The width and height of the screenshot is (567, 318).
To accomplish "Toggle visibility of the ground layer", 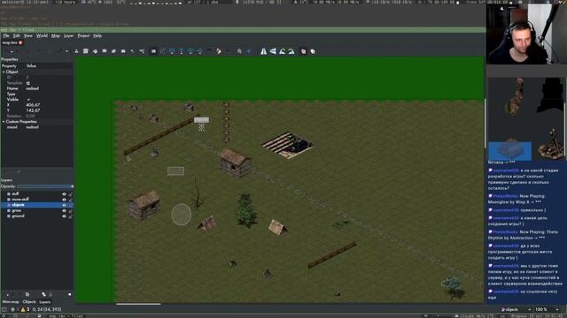I will pos(64,216).
